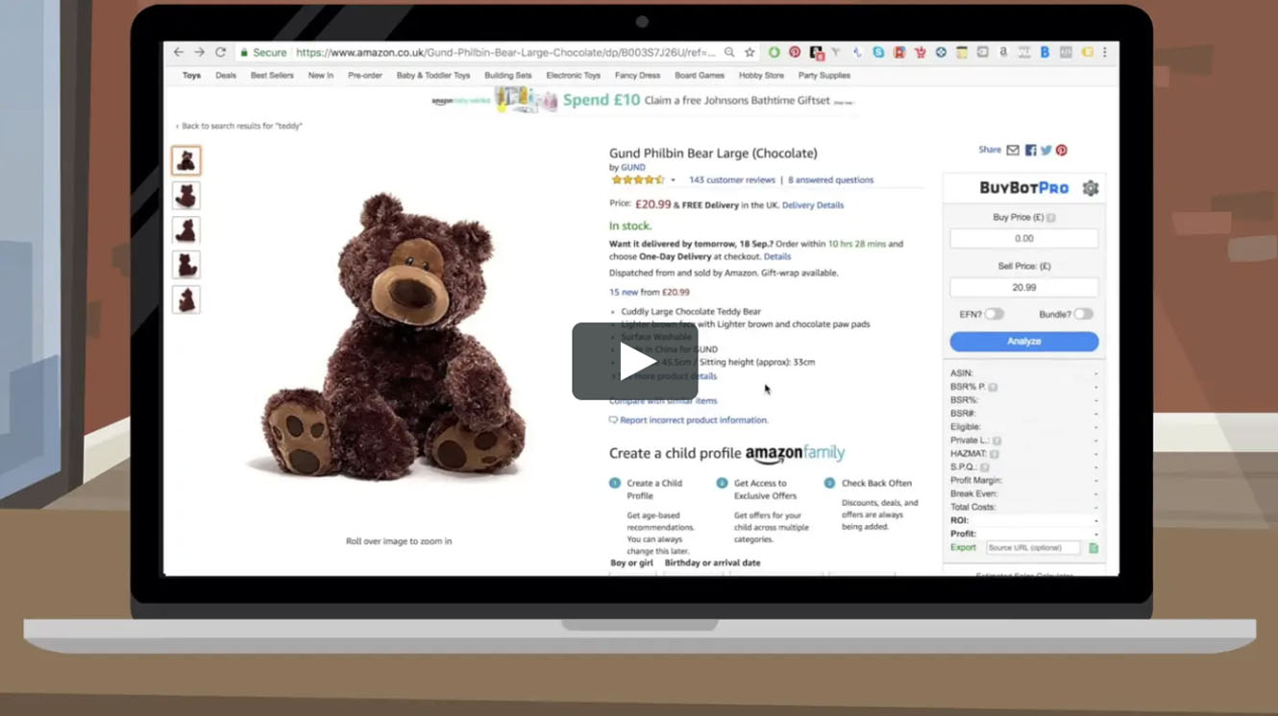The width and height of the screenshot is (1278, 716).
Task: Expand the star rating dropdown arrow
Action: pyautogui.click(x=673, y=180)
